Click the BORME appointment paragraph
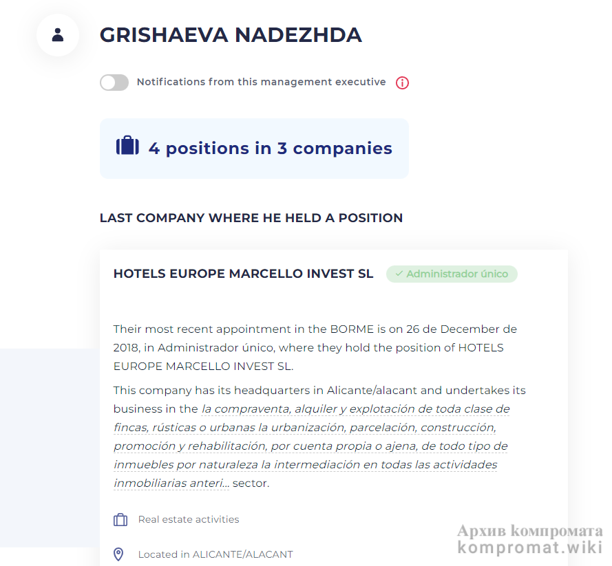The height and width of the screenshot is (566, 612). click(x=315, y=347)
